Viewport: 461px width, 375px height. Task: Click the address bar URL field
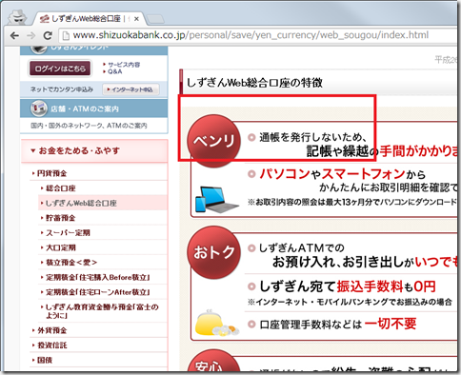(x=251, y=35)
